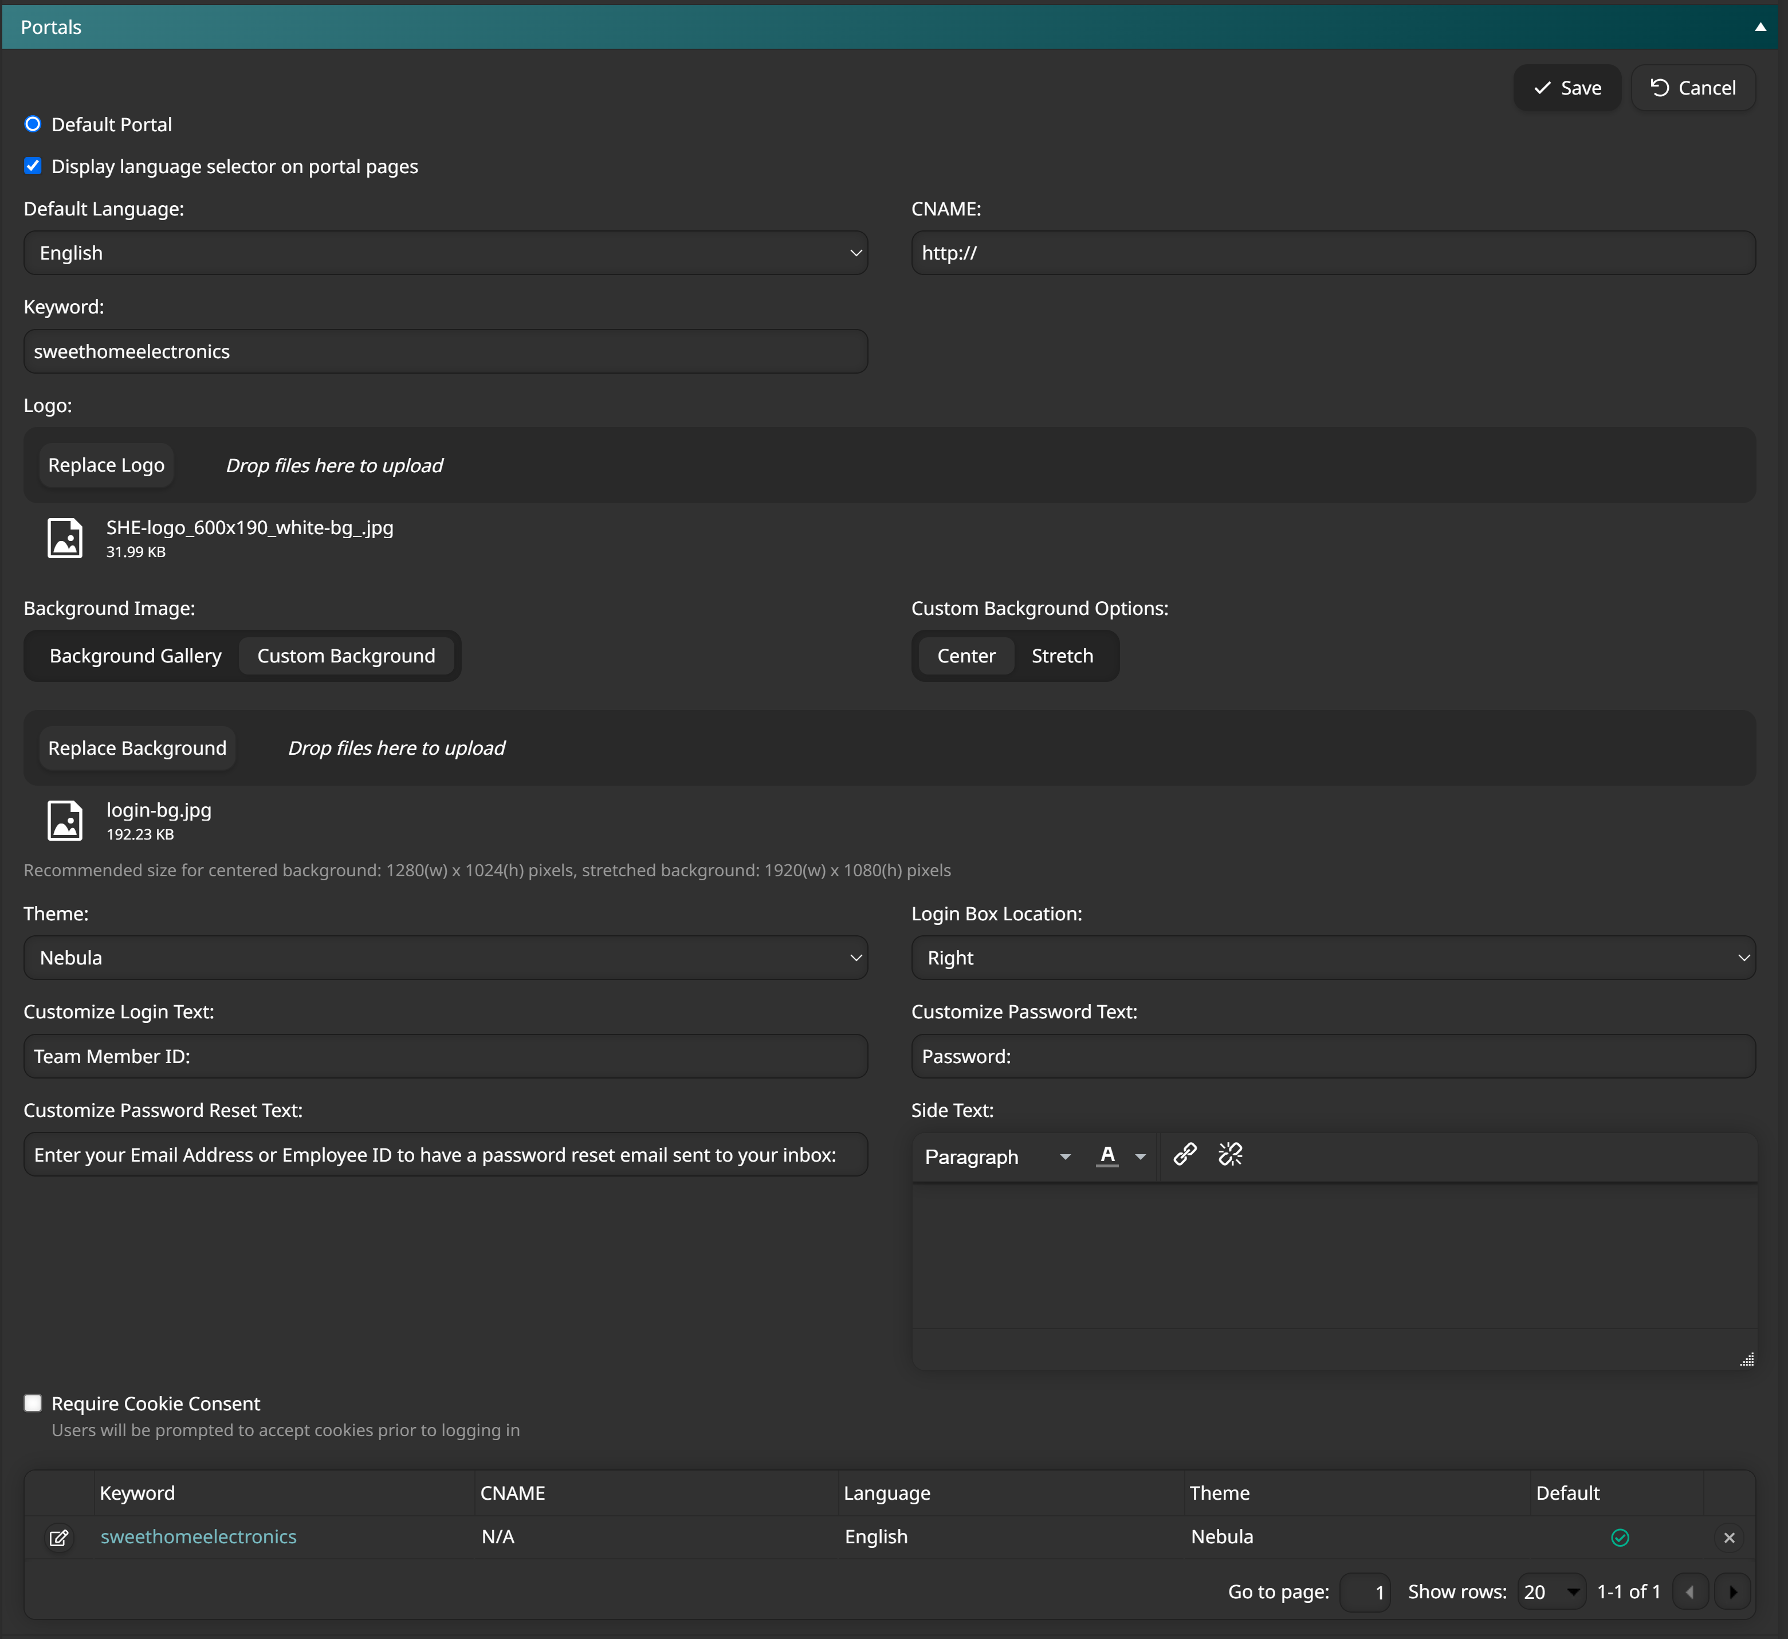Screen dimensions: 1788x1639
Task: Click inside the Side Text editor area
Action: click(x=1333, y=1256)
